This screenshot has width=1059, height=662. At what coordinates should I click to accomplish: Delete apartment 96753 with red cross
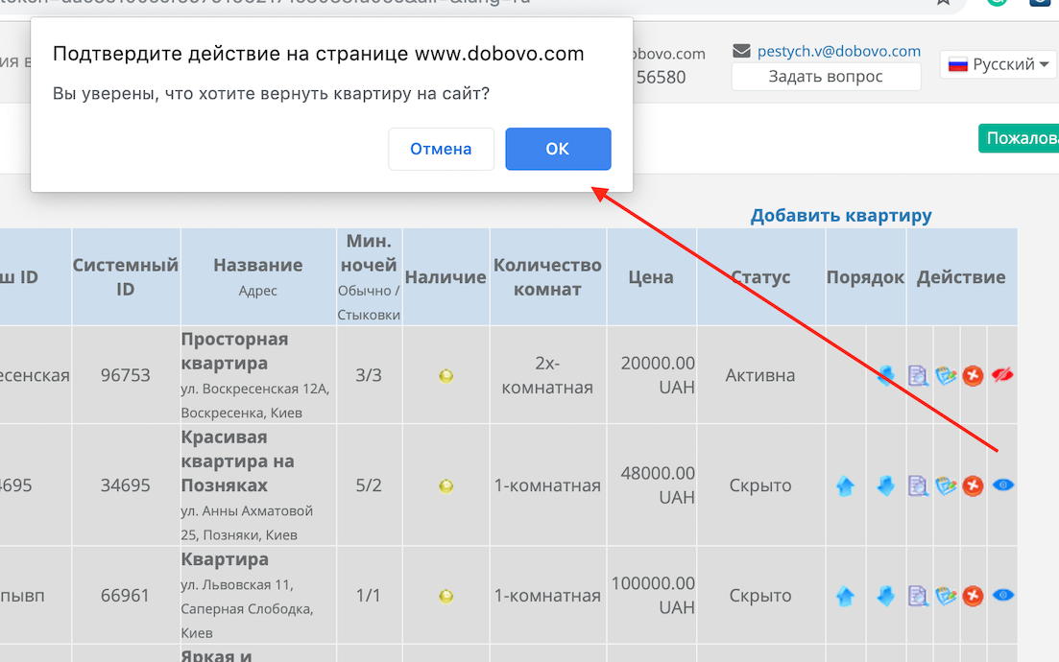pos(973,375)
